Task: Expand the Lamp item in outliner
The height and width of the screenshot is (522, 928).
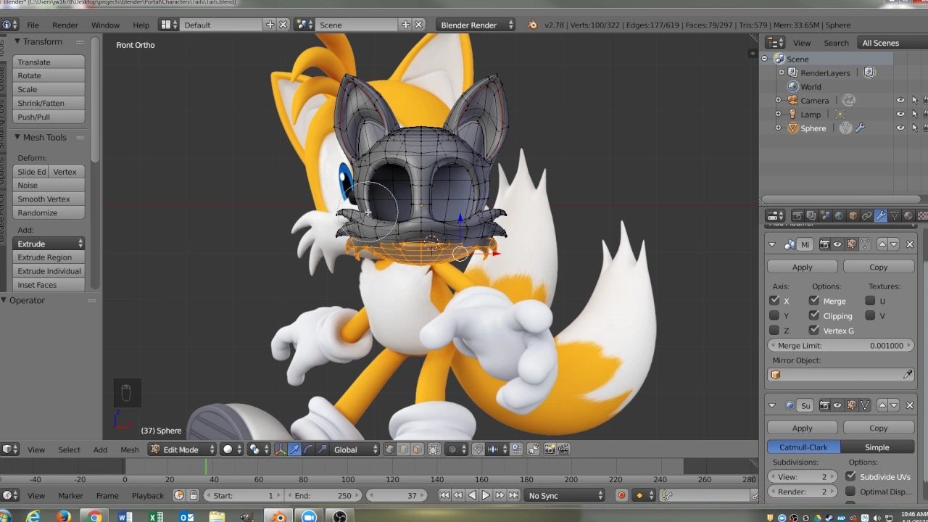Action: click(779, 115)
